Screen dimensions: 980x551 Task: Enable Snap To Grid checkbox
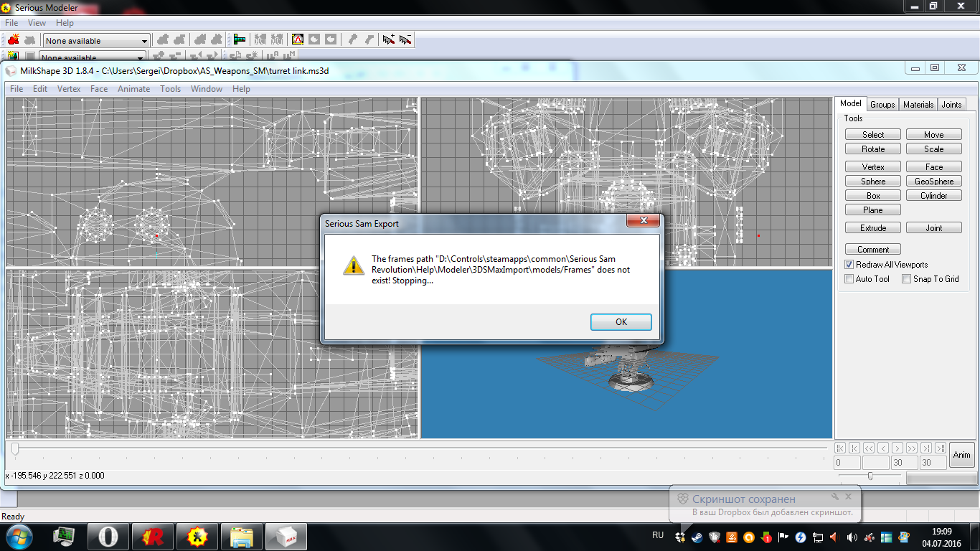point(907,279)
